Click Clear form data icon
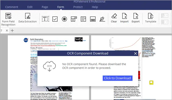Screen dimensions: 172x100 click(x=114, y=18)
